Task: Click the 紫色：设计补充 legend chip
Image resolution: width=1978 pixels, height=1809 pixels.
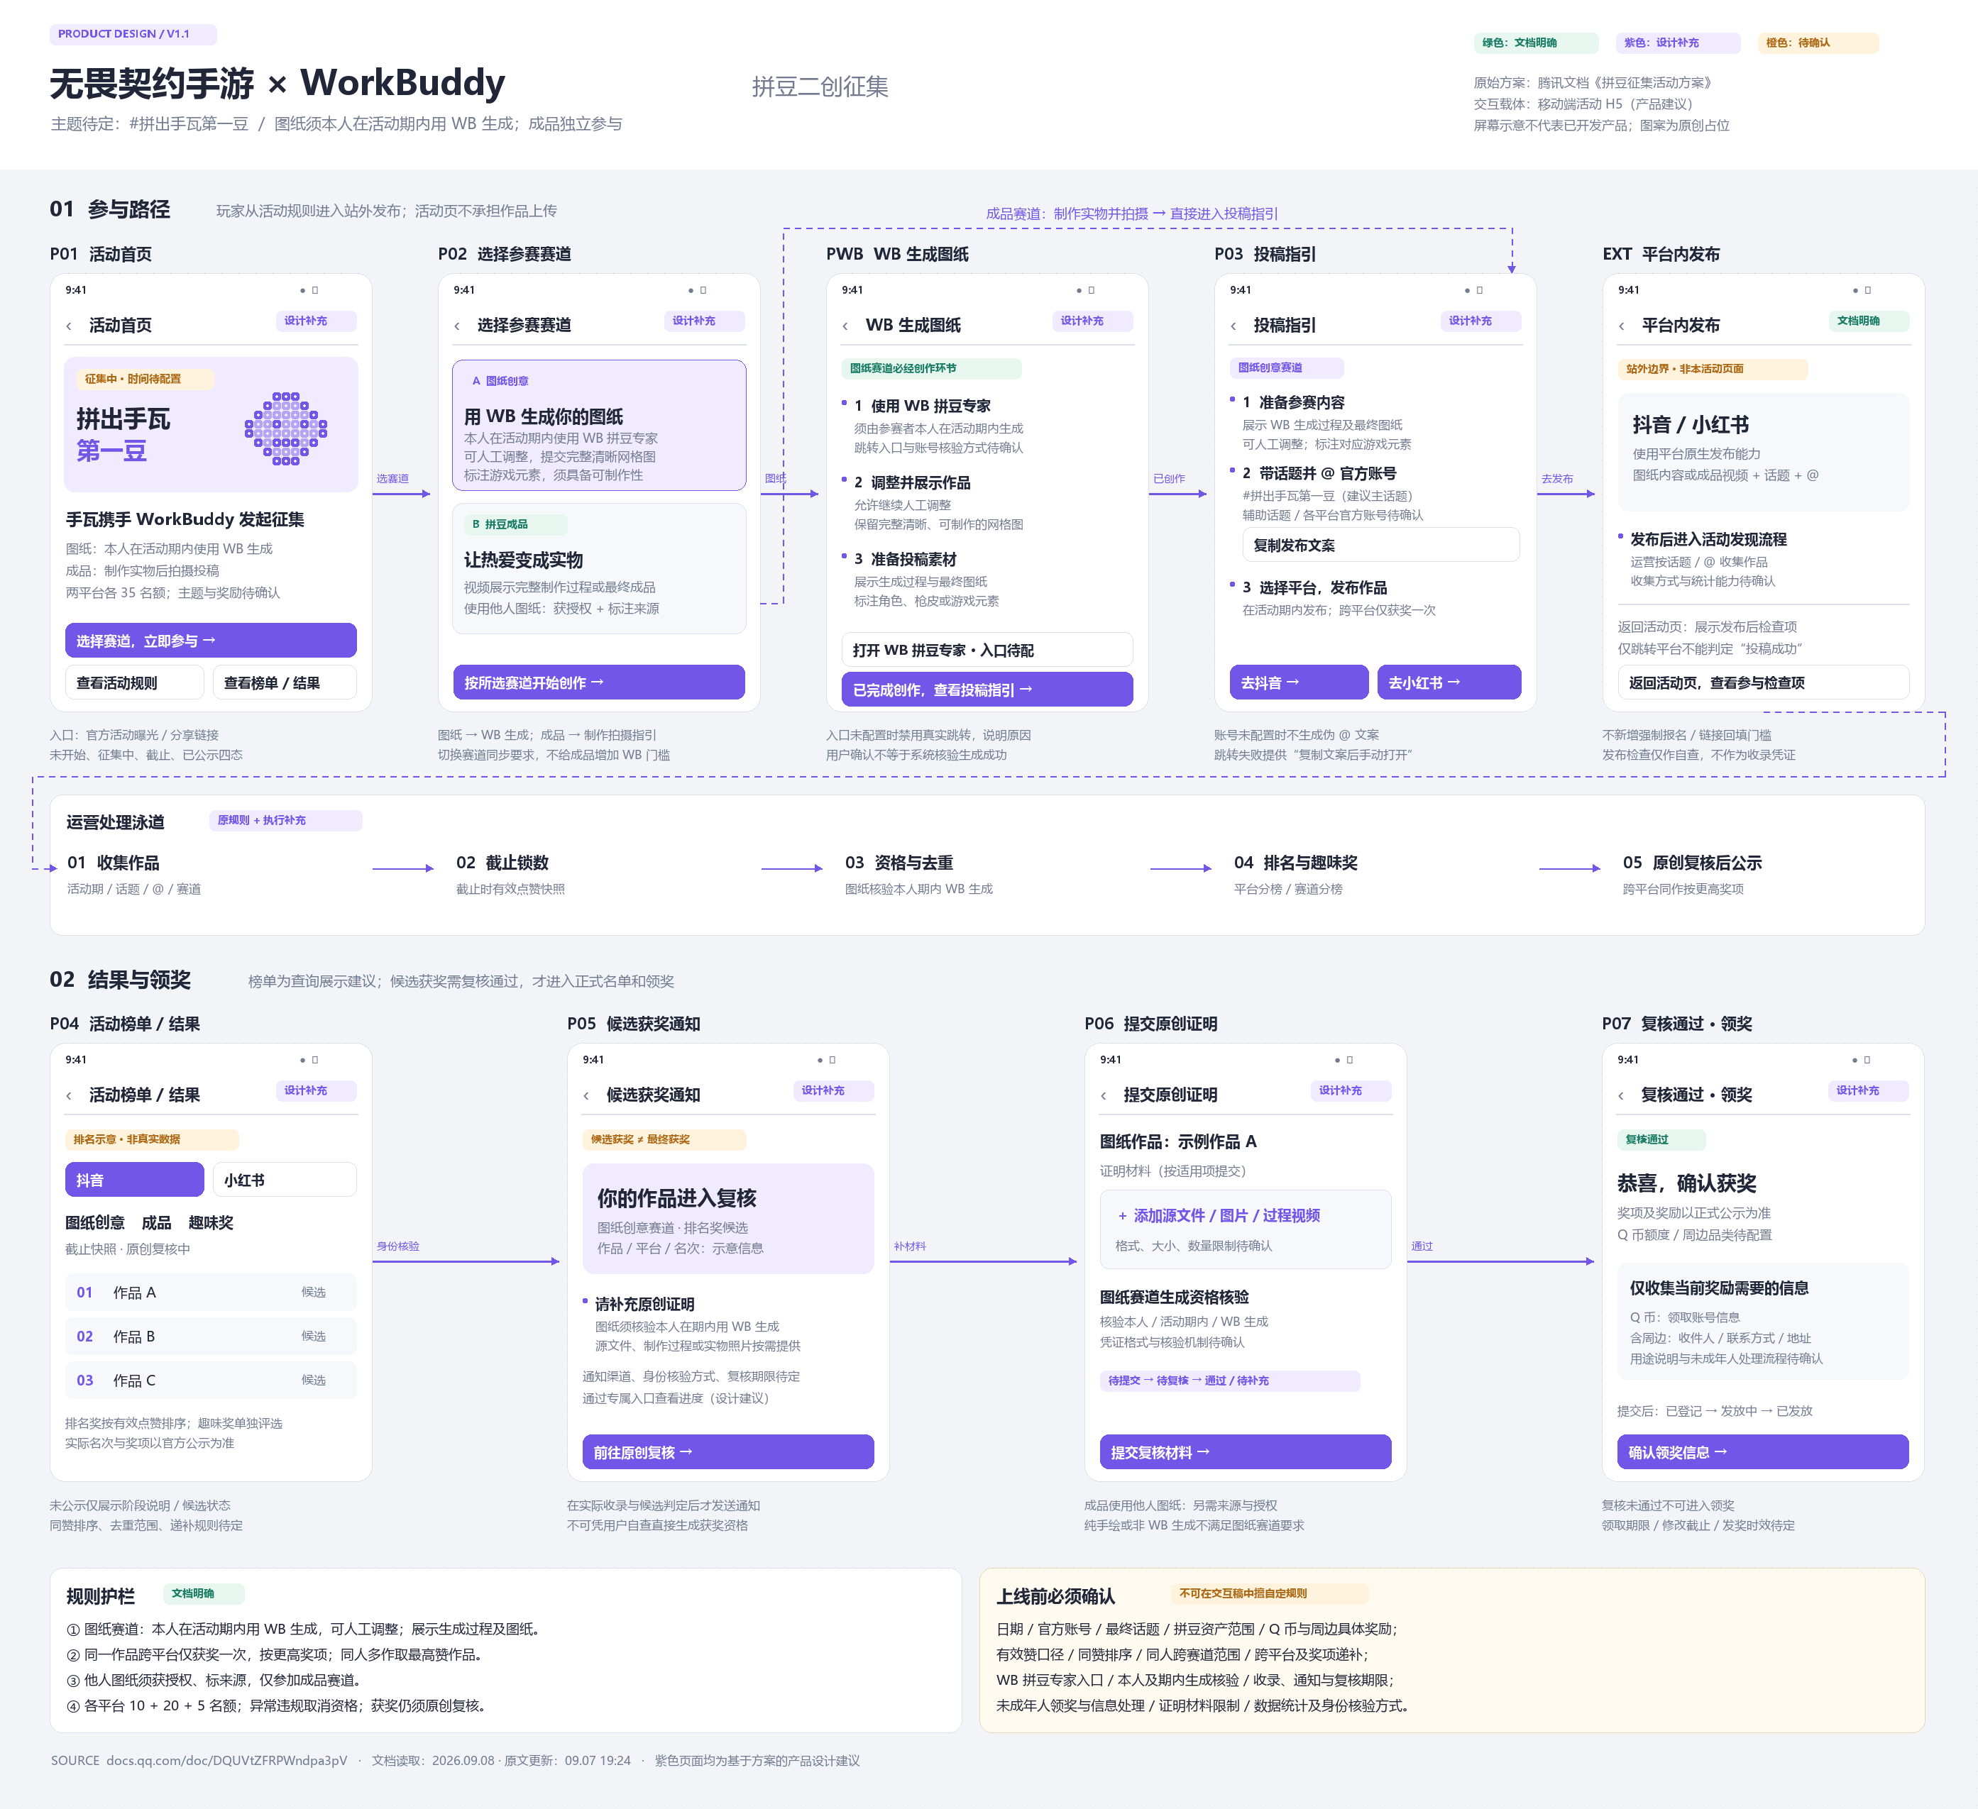Action: click(1678, 43)
